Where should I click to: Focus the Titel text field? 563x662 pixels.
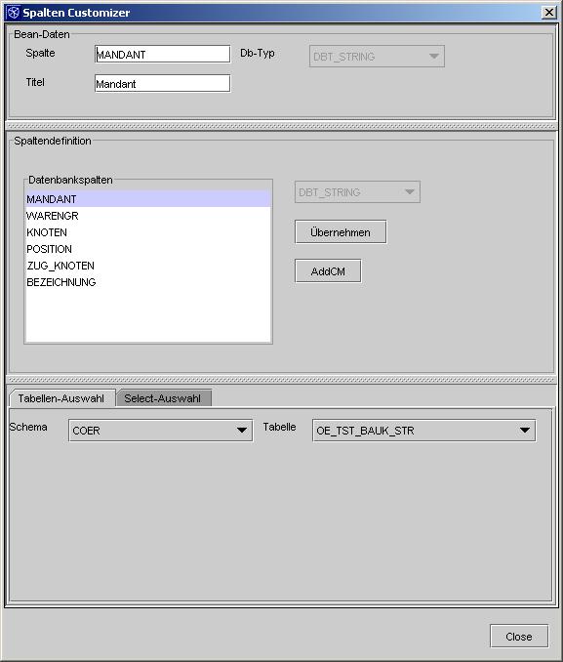pos(163,84)
